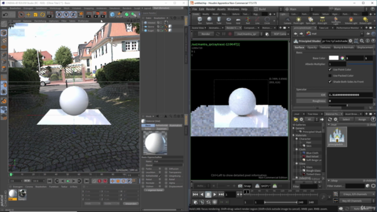The image size is (377, 212).
Task: Click Render to Picture Viewer clapperboard icon
Action: (x=96, y=15)
